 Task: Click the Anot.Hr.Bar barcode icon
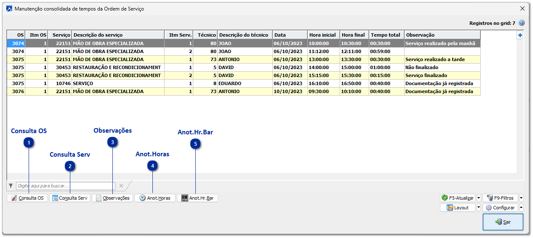184,198
